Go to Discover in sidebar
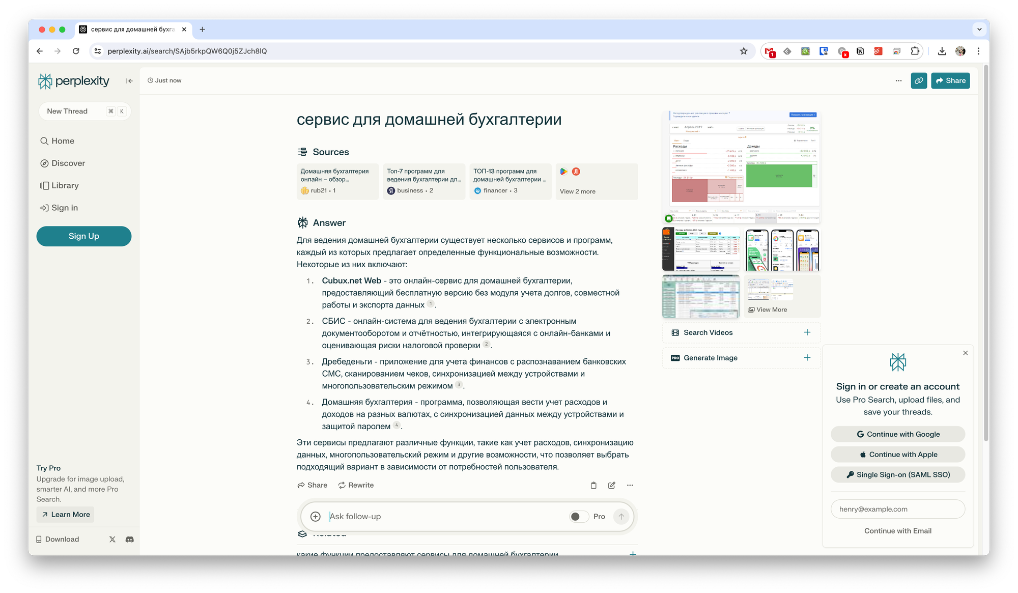The height and width of the screenshot is (593, 1018). click(68, 163)
